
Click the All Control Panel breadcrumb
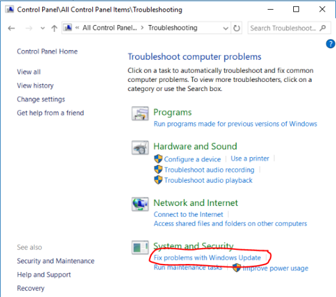point(110,28)
